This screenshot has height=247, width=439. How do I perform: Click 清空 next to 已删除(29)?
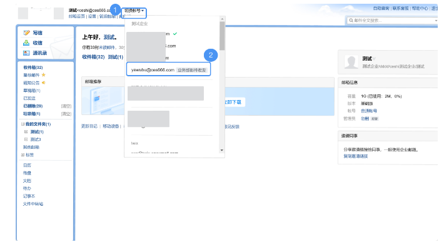click(x=66, y=106)
